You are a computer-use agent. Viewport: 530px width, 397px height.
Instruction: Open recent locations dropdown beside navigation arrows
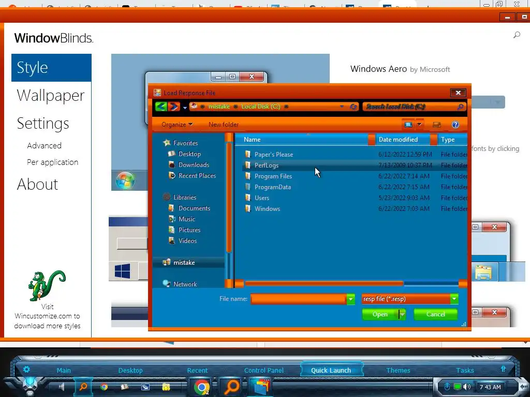pyautogui.click(x=185, y=108)
